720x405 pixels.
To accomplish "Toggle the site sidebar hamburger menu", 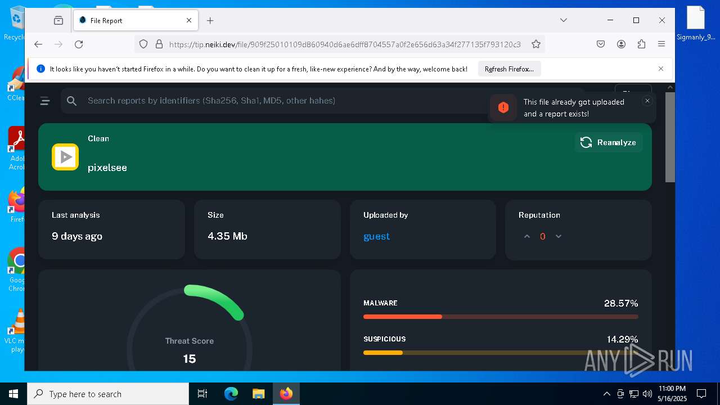I will point(45,101).
